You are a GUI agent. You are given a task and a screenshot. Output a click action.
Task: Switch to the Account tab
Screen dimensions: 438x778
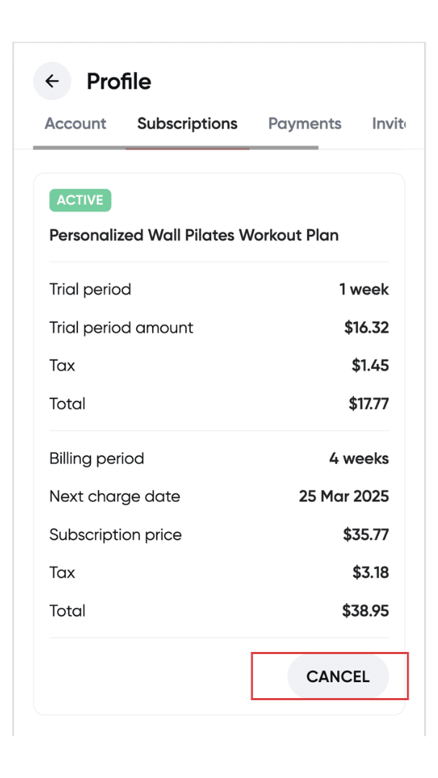(x=76, y=124)
